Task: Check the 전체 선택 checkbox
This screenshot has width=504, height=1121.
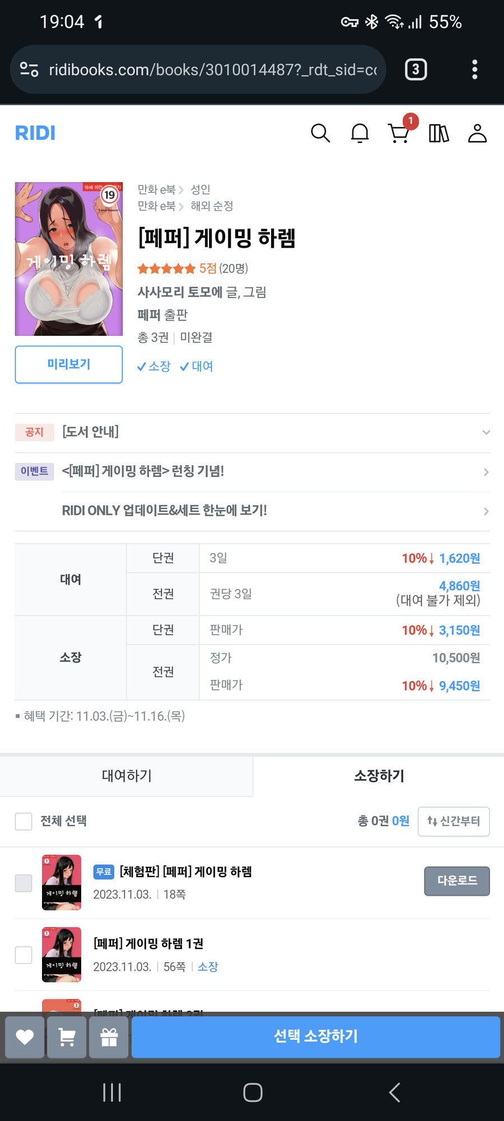Action: [x=23, y=821]
